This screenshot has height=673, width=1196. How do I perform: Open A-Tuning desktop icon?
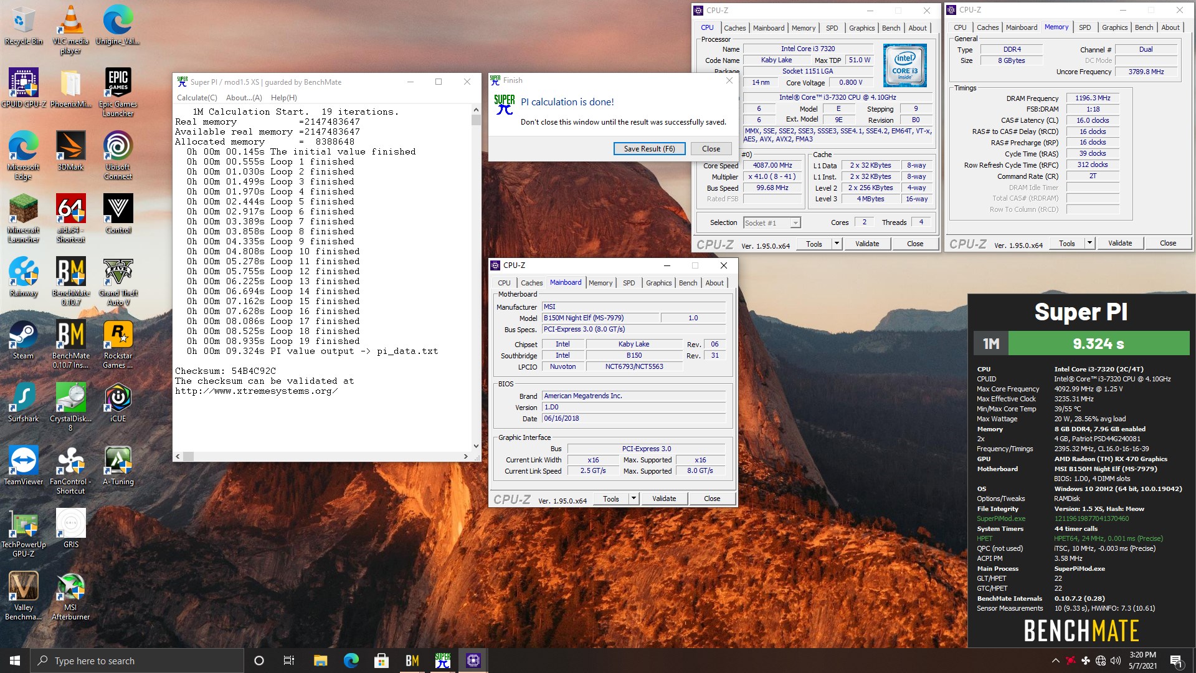click(x=118, y=465)
